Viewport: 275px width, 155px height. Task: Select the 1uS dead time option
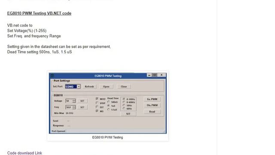pyautogui.click(x=109, y=106)
